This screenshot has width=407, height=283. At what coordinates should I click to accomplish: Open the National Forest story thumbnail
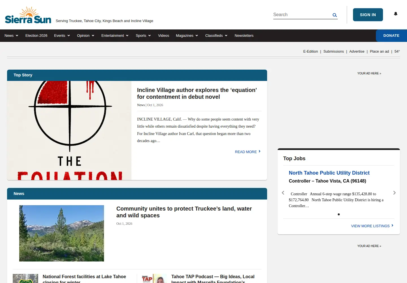click(x=25, y=278)
